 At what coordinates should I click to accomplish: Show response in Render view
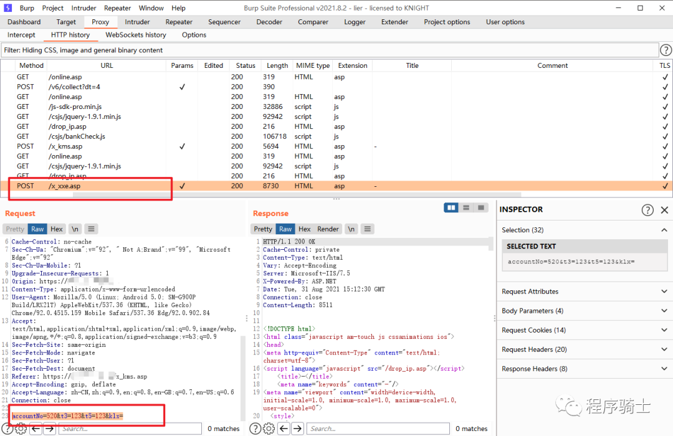(328, 229)
